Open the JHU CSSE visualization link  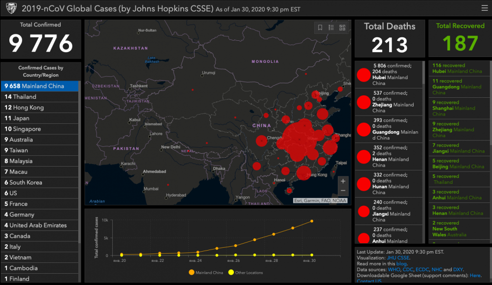(397, 258)
